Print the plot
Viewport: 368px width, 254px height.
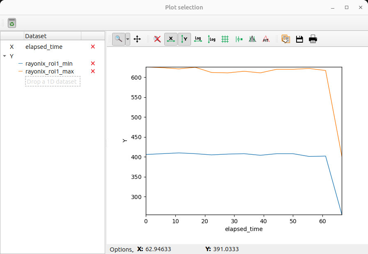pyautogui.click(x=313, y=39)
